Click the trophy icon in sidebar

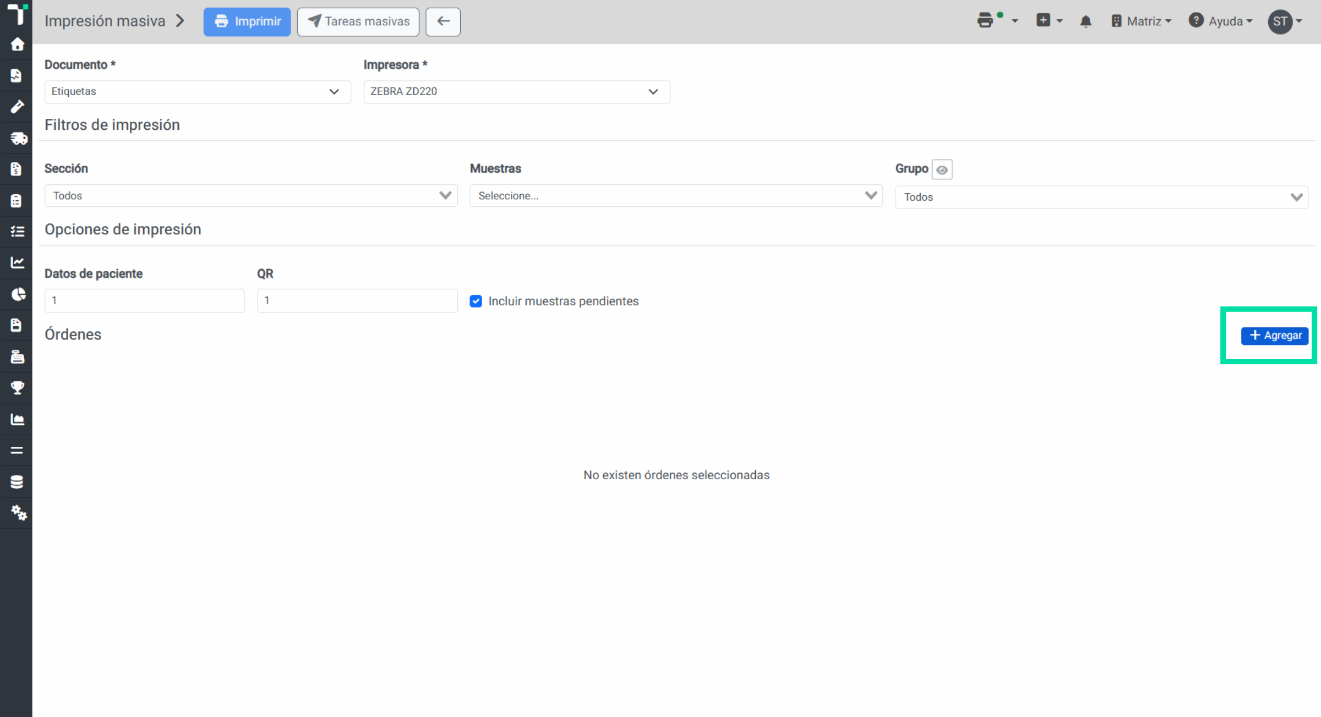pos(17,387)
